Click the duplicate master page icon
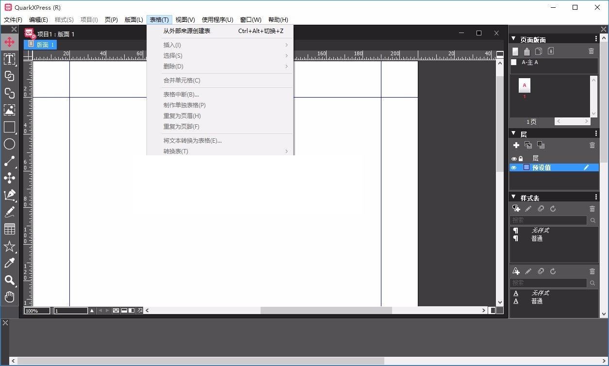The height and width of the screenshot is (366, 609). point(539,51)
